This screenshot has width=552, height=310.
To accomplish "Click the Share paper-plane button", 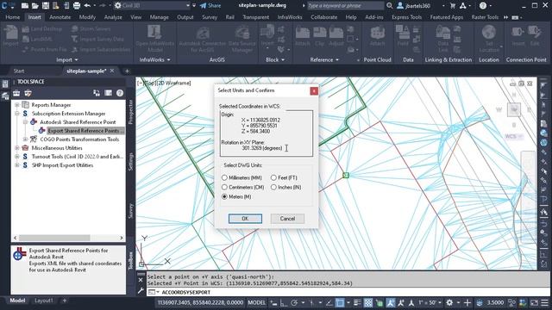I will pyautogui.click(x=210, y=6).
